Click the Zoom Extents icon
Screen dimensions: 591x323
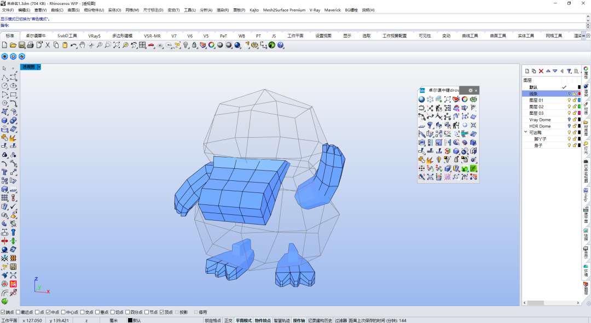point(117,45)
